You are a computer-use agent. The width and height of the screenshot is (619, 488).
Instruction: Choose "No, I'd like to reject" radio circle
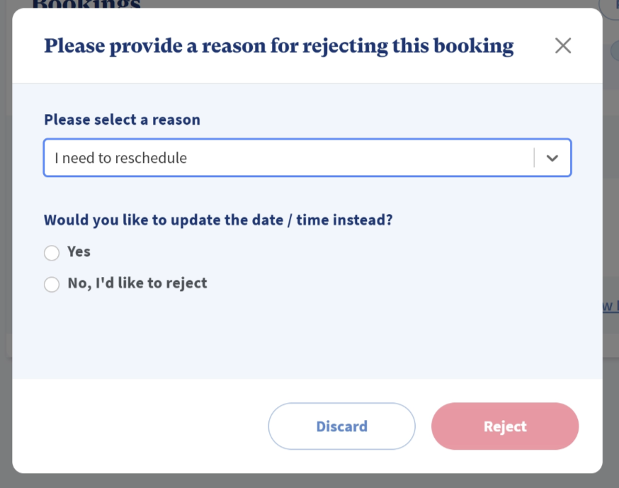52,285
